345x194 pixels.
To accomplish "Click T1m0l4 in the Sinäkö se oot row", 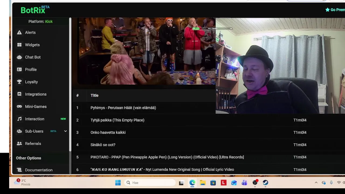I will (300, 145).
